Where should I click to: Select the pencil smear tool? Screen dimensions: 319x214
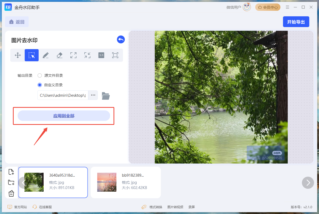[45, 55]
